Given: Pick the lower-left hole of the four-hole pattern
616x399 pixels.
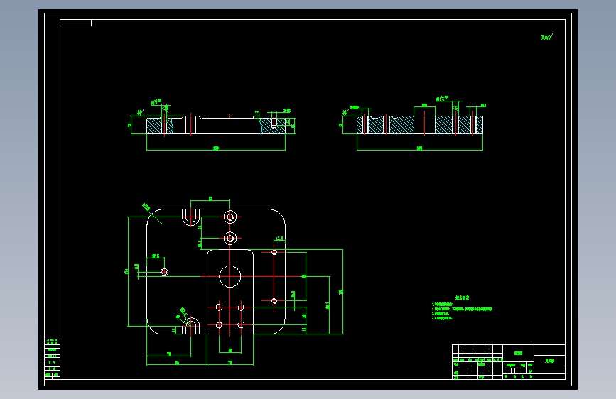Looking at the screenshot, I should tap(220, 324).
